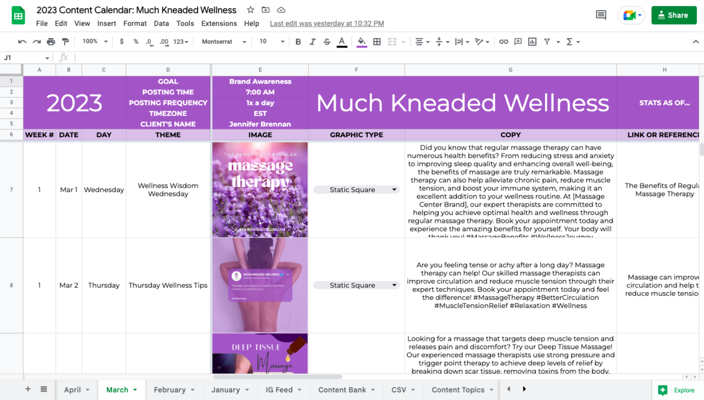Select the massage therapy lavender image thumbnail
This screenshot has width=704, height=400.
260,189
